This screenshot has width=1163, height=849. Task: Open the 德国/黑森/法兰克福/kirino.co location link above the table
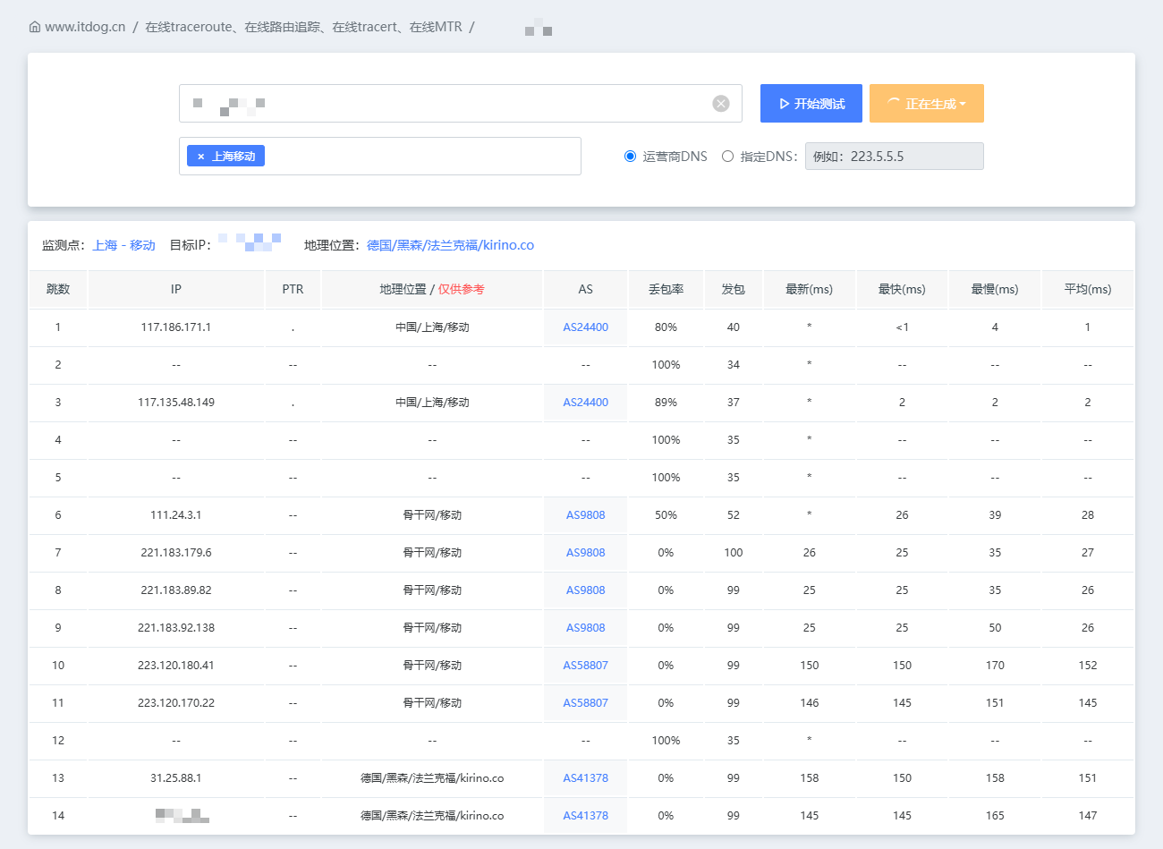coord(450,245)
